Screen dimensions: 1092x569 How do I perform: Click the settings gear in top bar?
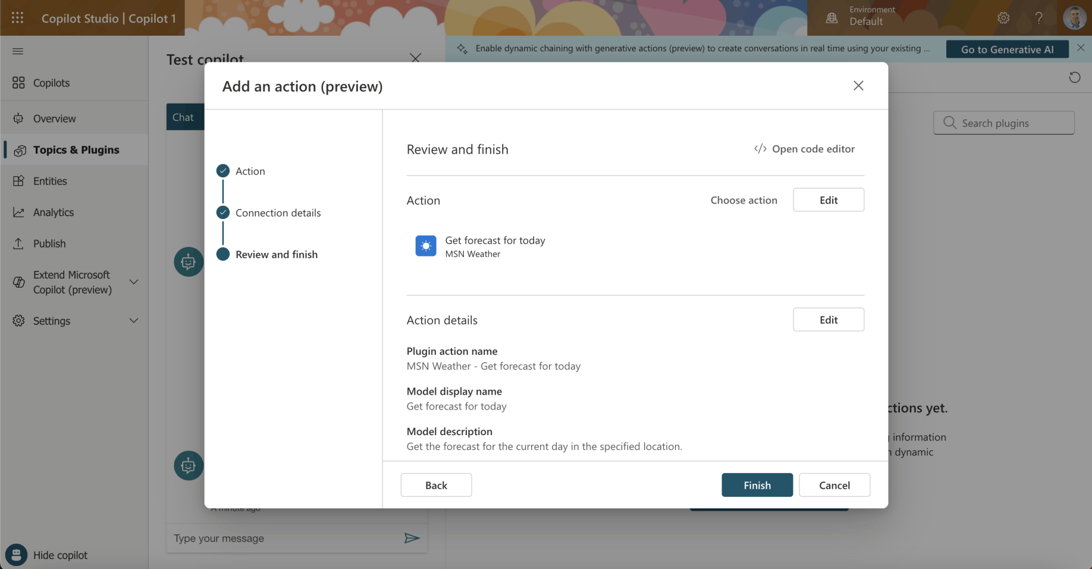coord(1003,18)
